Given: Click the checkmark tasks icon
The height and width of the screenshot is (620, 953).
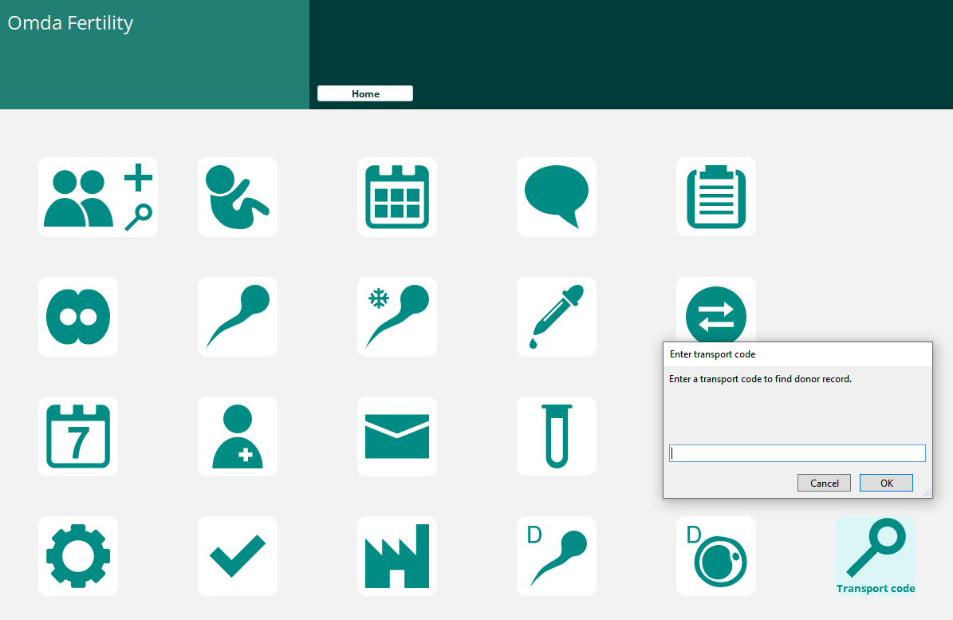Looking at the screenshot, I should coord(238,556).
